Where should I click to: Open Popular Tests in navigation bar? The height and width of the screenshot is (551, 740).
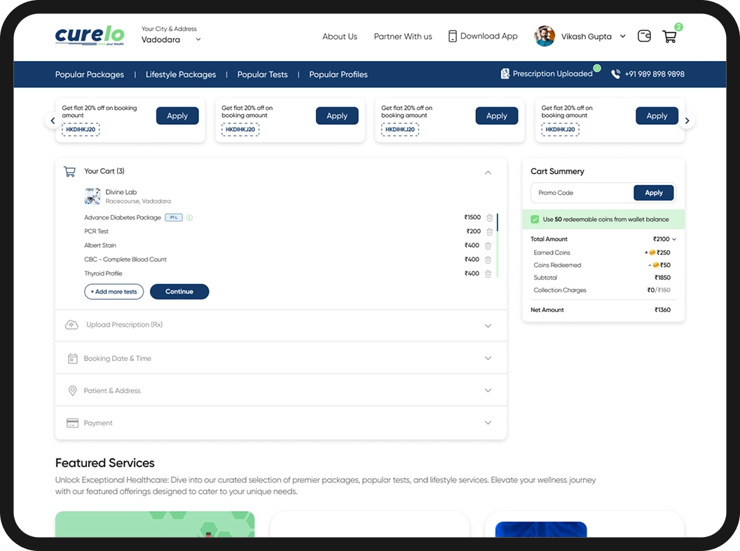(262, 74)
